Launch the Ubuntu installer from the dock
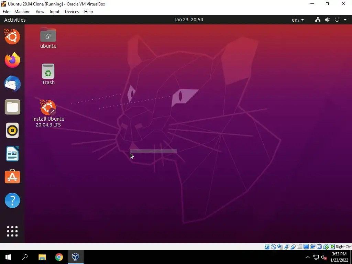This screenshot has width=352, height=264. point(12,36)
